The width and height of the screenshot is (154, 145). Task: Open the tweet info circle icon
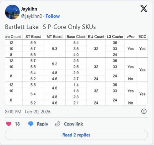(x=144, y=111)
